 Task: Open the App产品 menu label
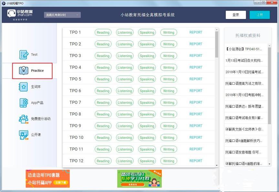(37, 103)
